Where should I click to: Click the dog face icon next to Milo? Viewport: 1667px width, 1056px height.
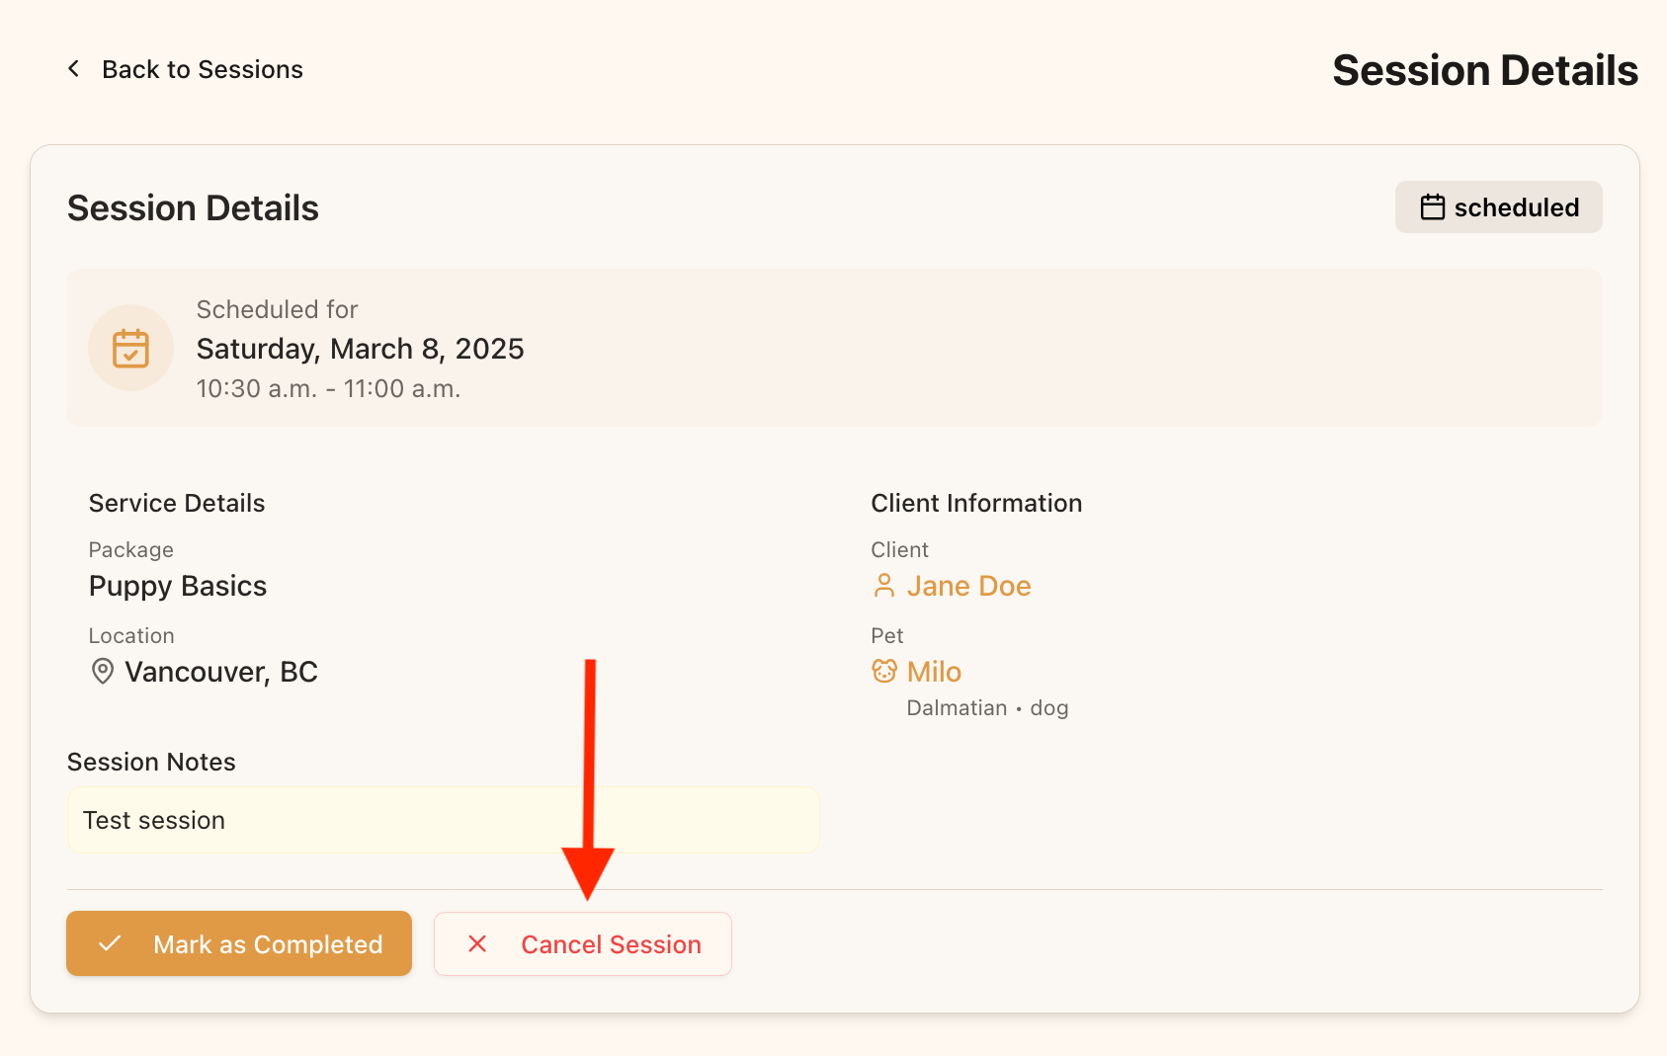883,671
